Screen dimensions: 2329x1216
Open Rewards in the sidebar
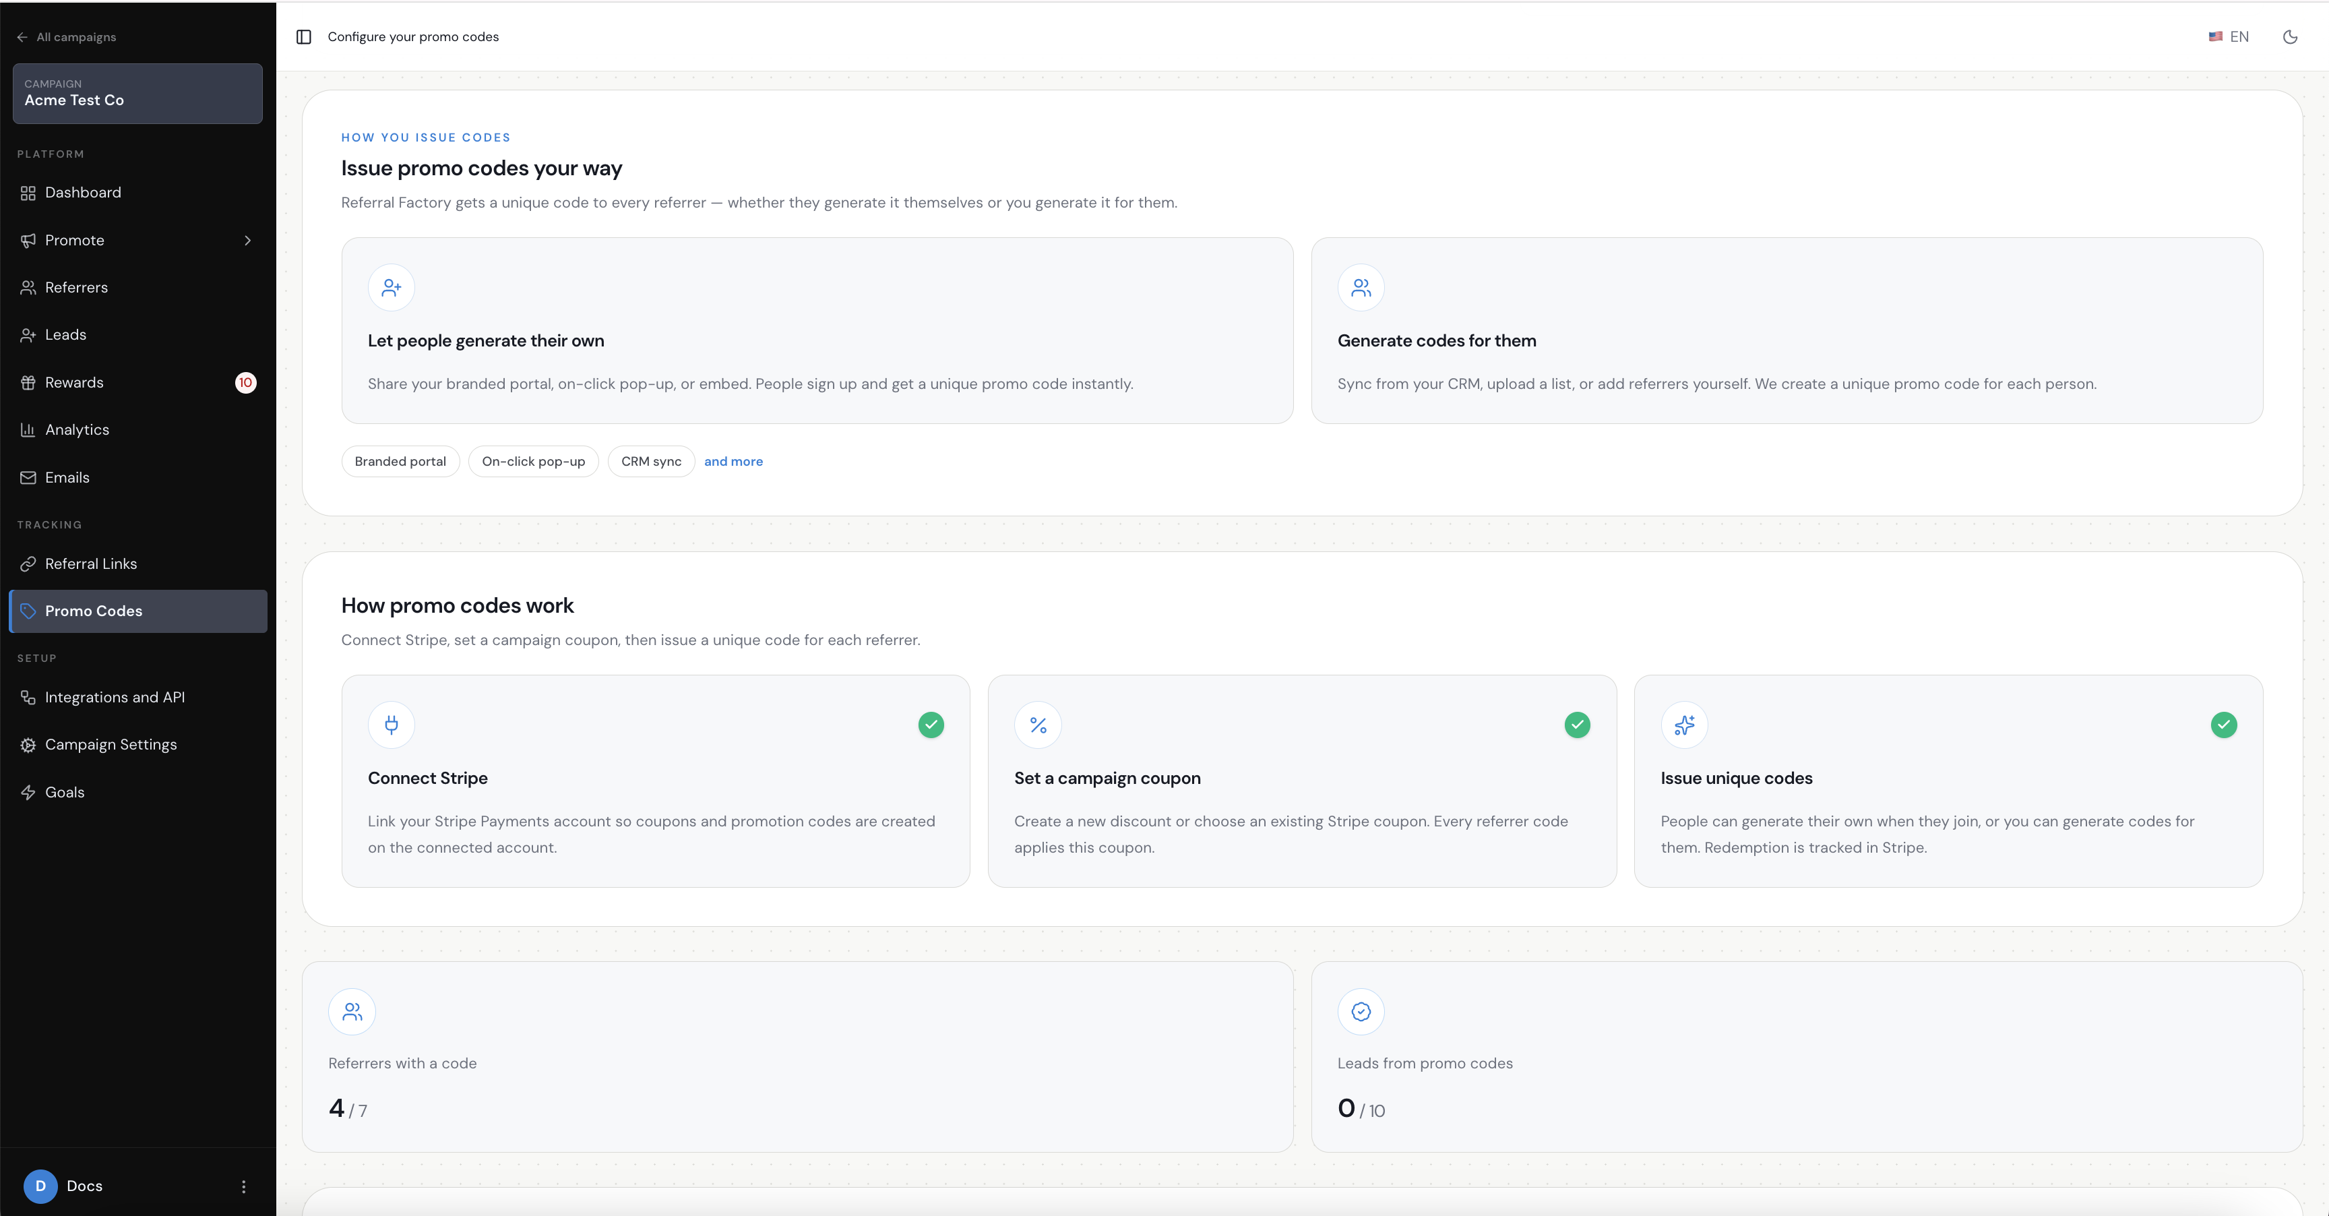pyautogui.click(x=137, y=382)
